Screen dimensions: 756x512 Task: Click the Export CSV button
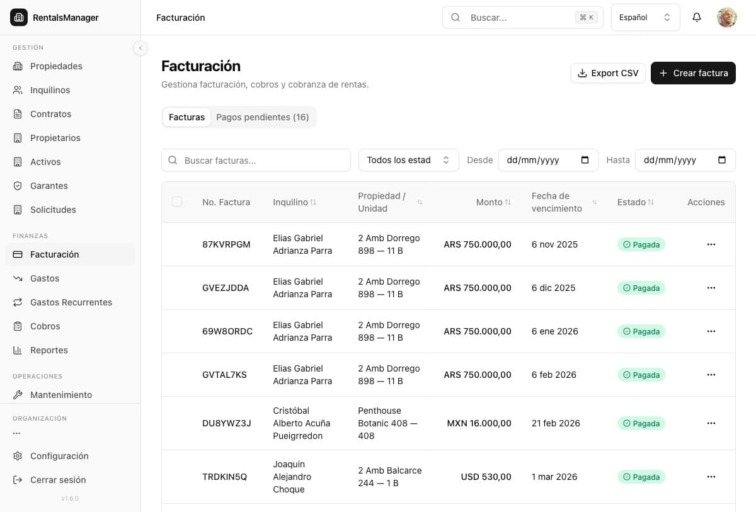pyautogui.click(x=607, y=73)
